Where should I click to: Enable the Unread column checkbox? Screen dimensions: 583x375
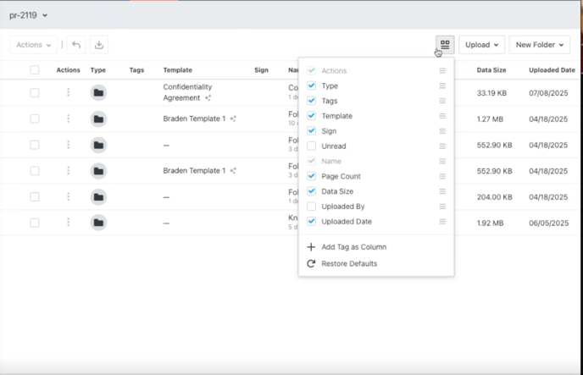point(312,146)
